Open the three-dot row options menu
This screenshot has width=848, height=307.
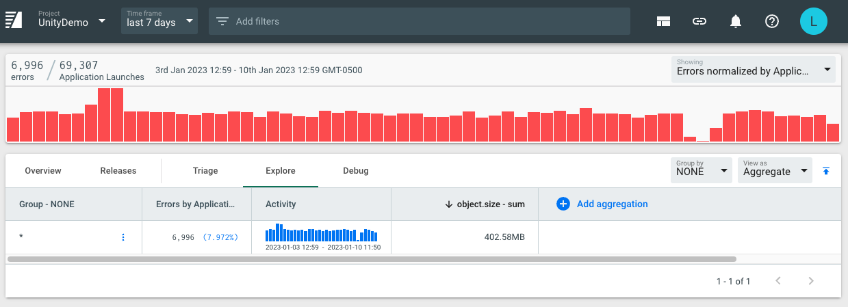pyautogui.click(x=123, y=237)
